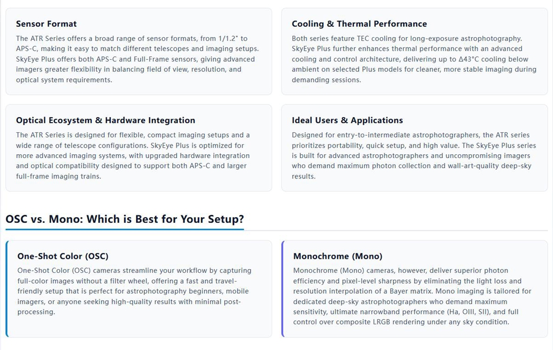Click the Sensor Format heading

46,24
